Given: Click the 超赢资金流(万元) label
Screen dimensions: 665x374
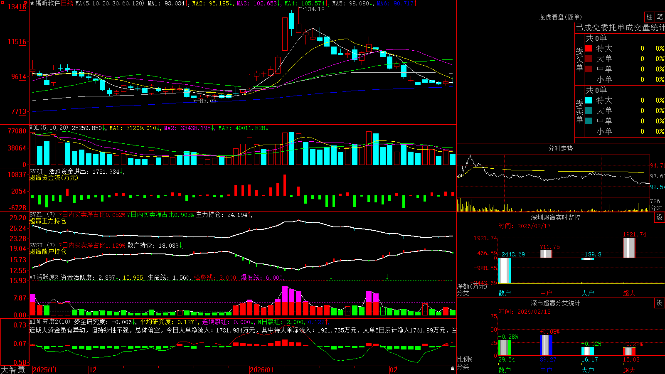Looking at the screenshot, I should pyautogui.click(x=54, y=178).
